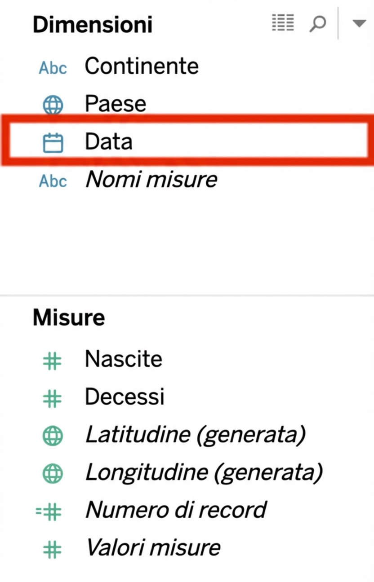The width and height of the screenshot is (374, 582).
Task: Click the globe icon beside Longitudine (generata)
Action: tap(53, 474)
